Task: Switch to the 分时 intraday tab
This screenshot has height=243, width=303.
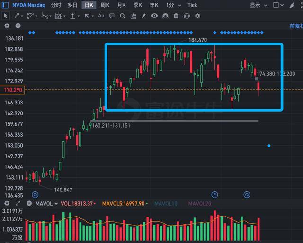Action: (55, 5)
